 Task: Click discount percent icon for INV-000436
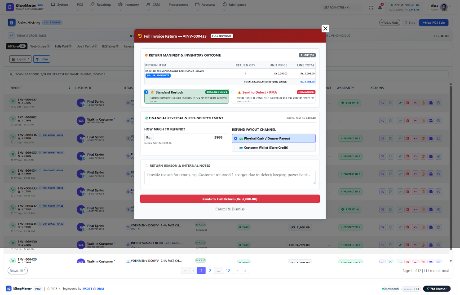(382, 139)
